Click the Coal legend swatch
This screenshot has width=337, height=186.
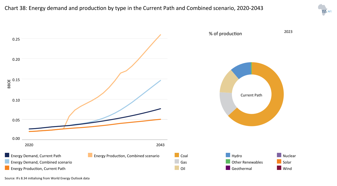(177, 155)
